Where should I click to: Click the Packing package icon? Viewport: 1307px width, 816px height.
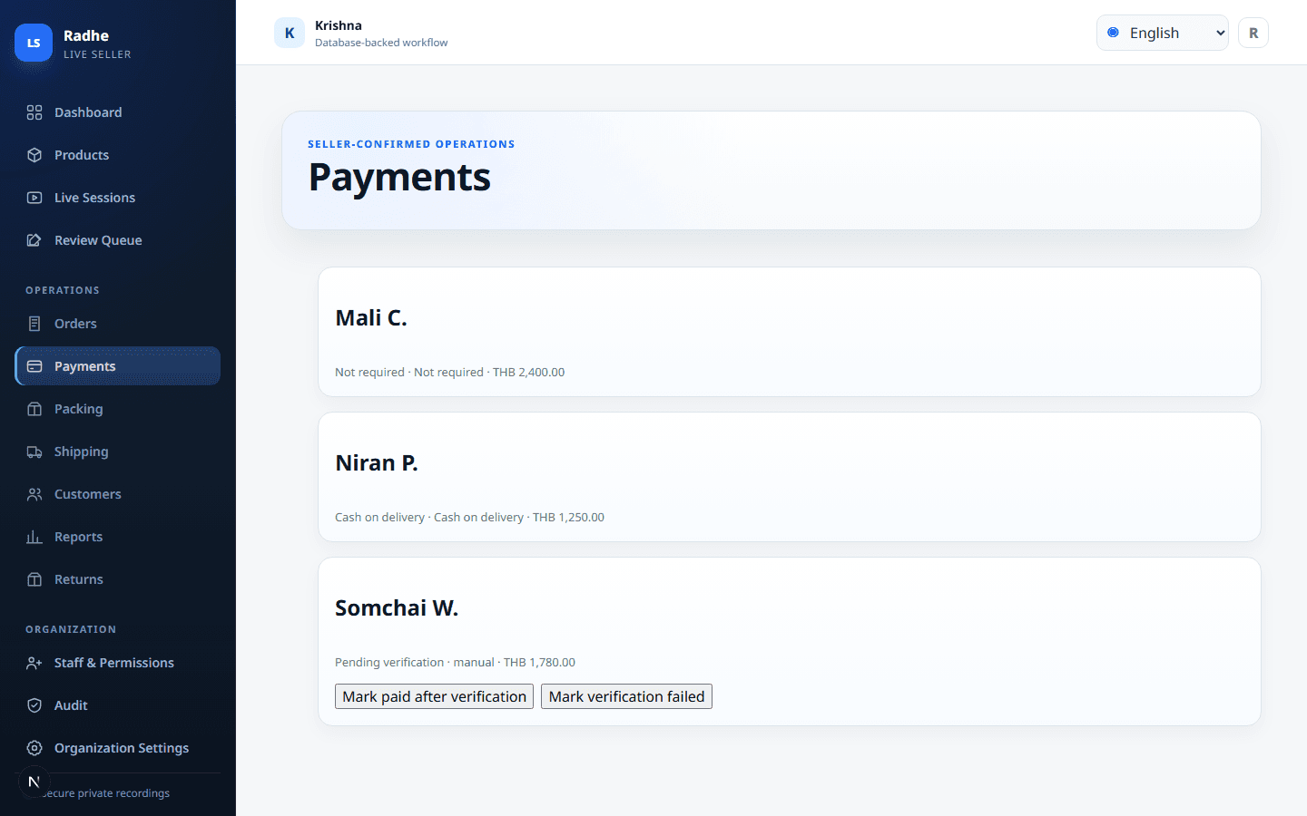(x=34, y=409)
